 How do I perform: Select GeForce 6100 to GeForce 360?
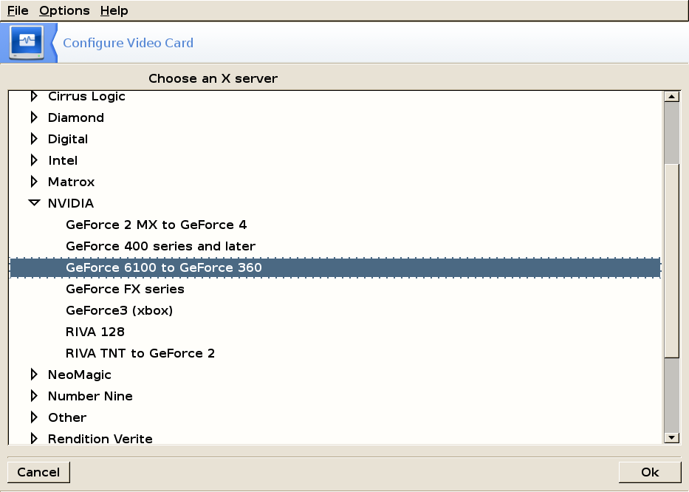pyautogui.click(x=335, y=267)
